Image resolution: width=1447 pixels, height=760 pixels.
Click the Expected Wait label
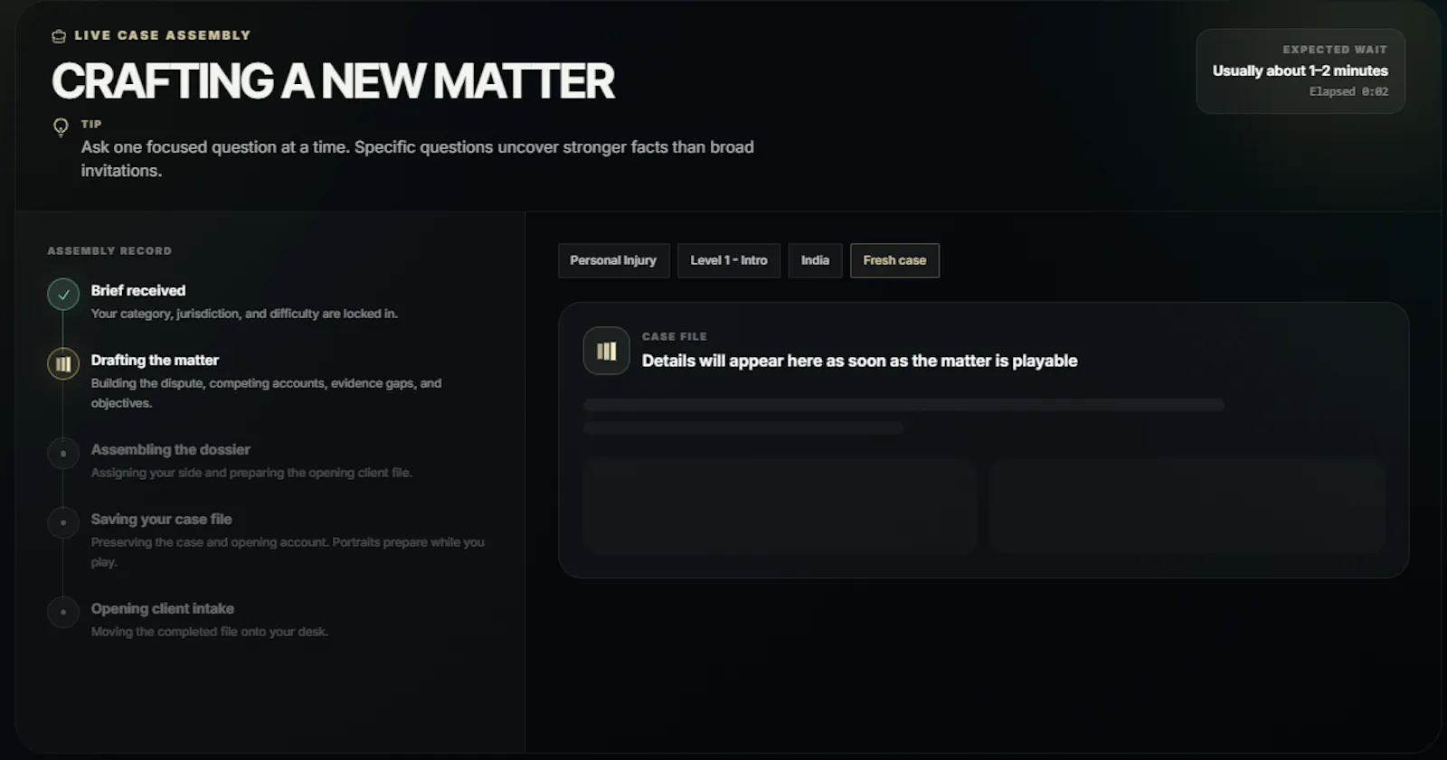coord(1335,50)
